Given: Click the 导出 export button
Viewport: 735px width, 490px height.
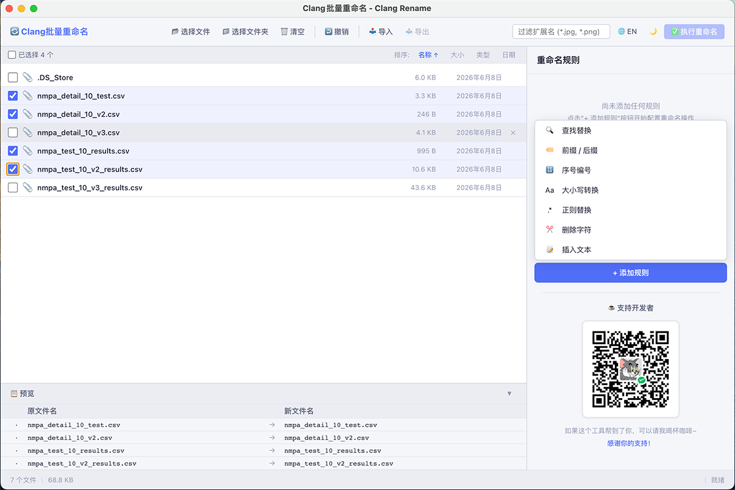Looking at the screenshot, I should point(417,31).
